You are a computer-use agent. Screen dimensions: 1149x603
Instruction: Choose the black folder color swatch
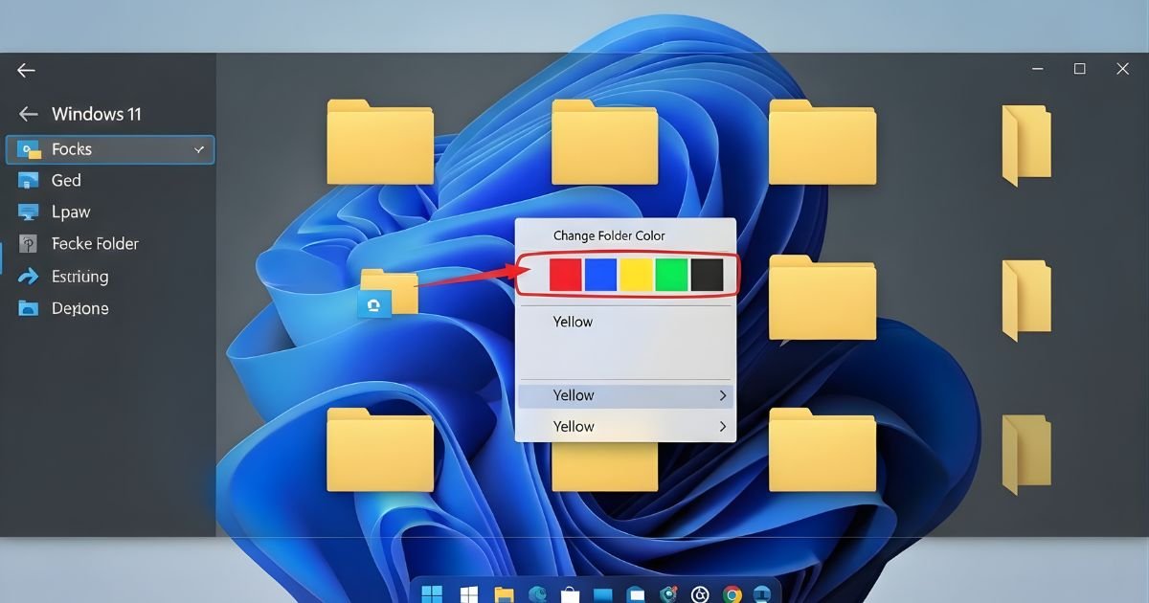pyautogui.click(x=707, y=275)
